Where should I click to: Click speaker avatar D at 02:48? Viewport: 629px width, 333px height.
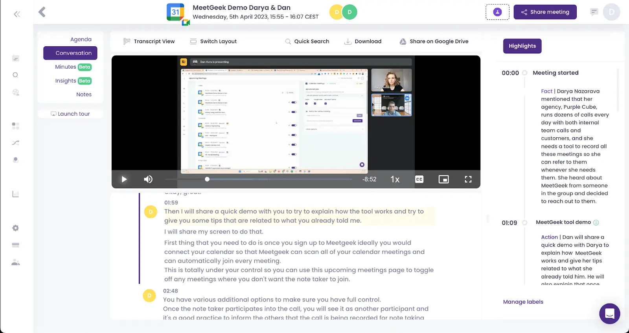coord(149,296)
